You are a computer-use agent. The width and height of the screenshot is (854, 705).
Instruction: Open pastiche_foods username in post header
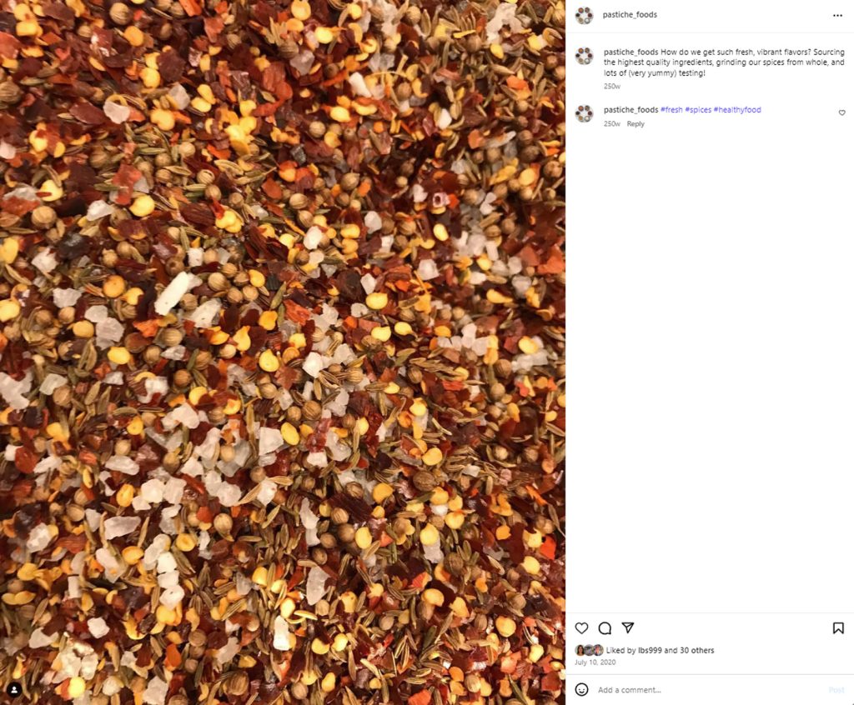pos(630,15)
